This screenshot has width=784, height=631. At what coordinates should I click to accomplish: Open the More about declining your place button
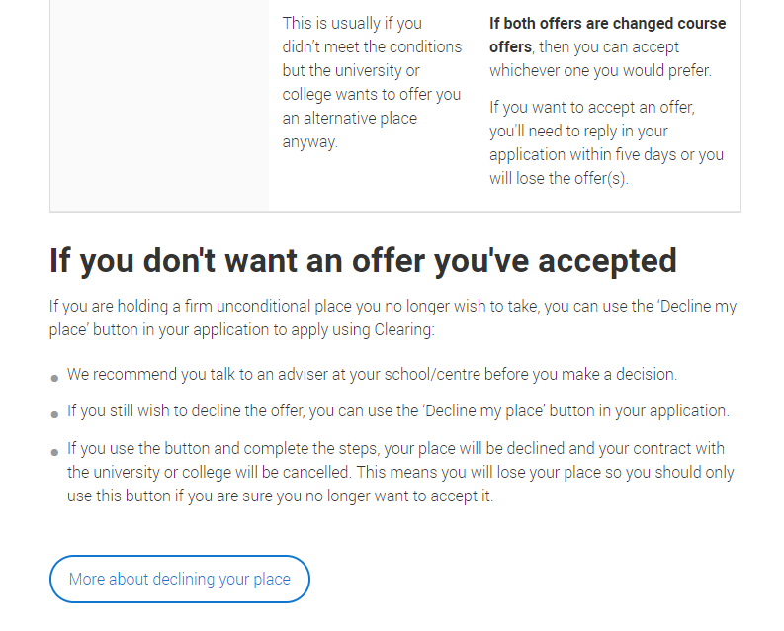click(x=180, y=579)
